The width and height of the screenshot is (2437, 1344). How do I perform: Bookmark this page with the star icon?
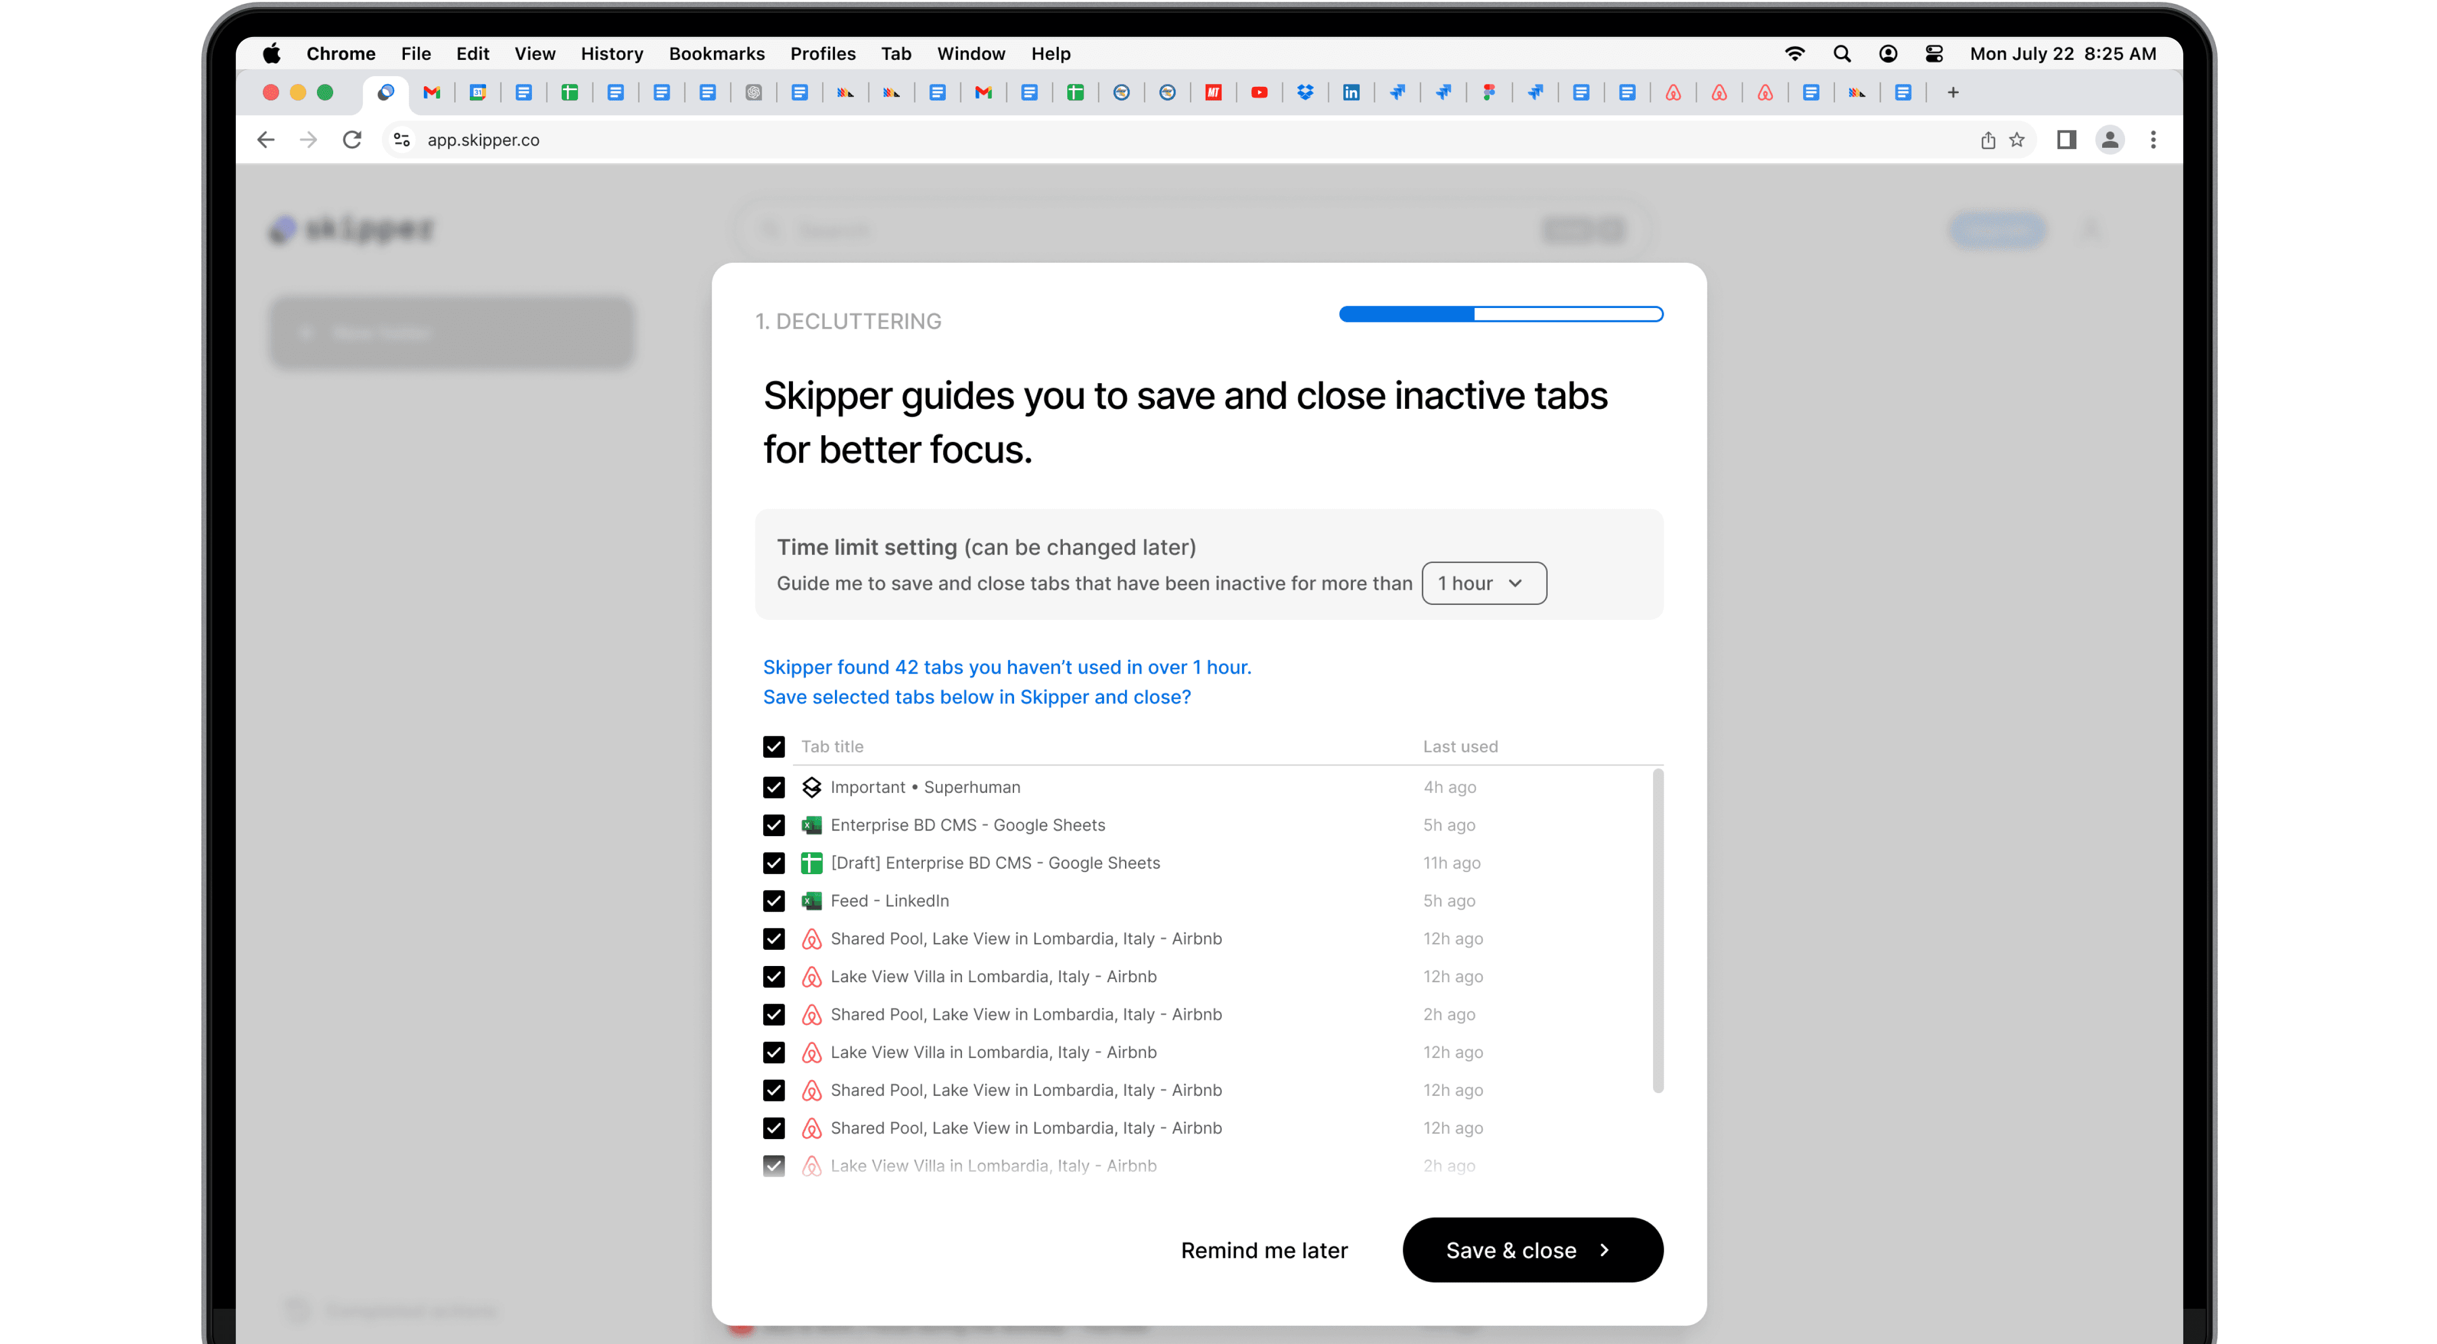2017,140
